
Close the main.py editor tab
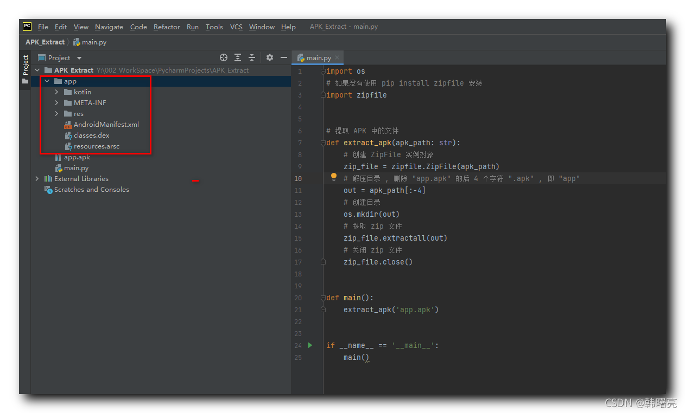pyautogui.click(x=337, y=57)
